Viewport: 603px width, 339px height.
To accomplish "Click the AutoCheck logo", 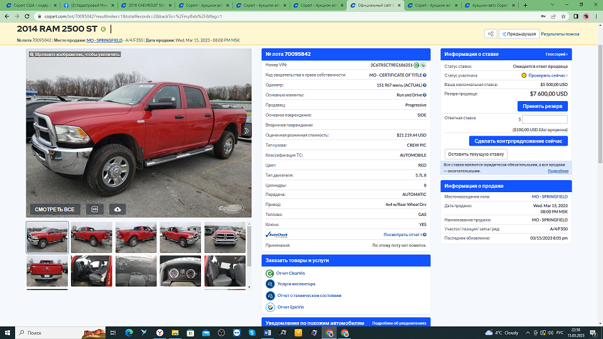I will point(276,234).
